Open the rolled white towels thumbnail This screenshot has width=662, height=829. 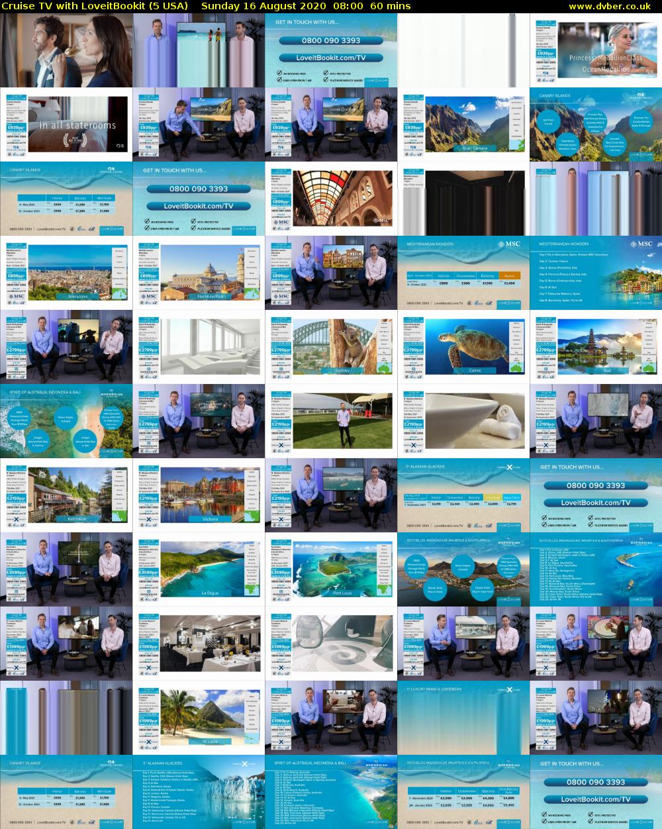pos(463,421)
